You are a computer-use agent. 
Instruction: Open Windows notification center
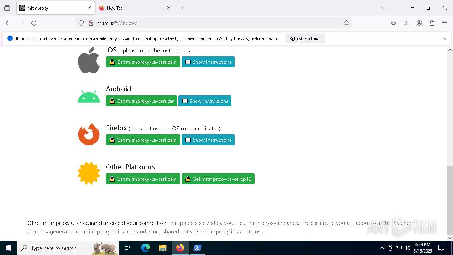point(441,248)
